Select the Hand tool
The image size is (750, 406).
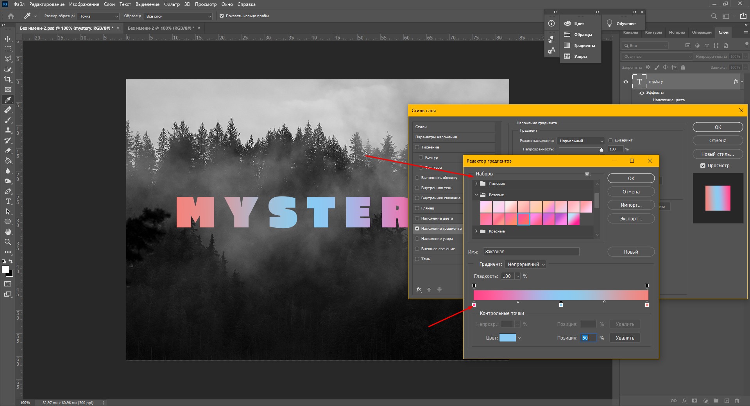tap(8, 232)
